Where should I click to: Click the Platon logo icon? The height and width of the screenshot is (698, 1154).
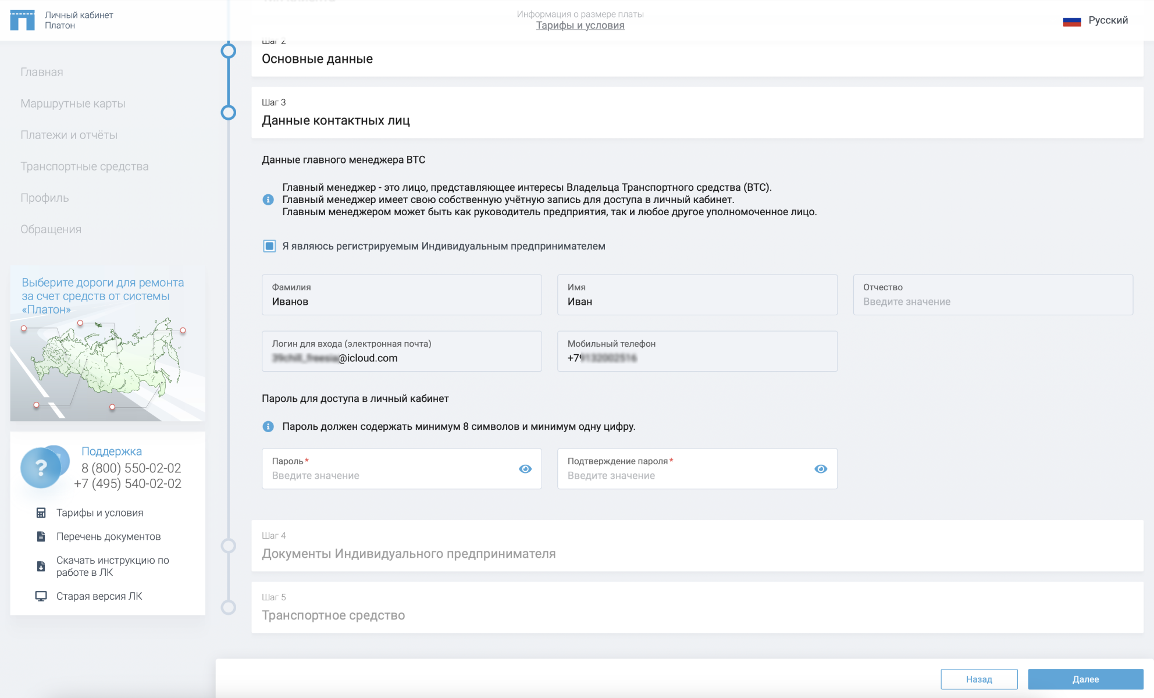point(23,20)
